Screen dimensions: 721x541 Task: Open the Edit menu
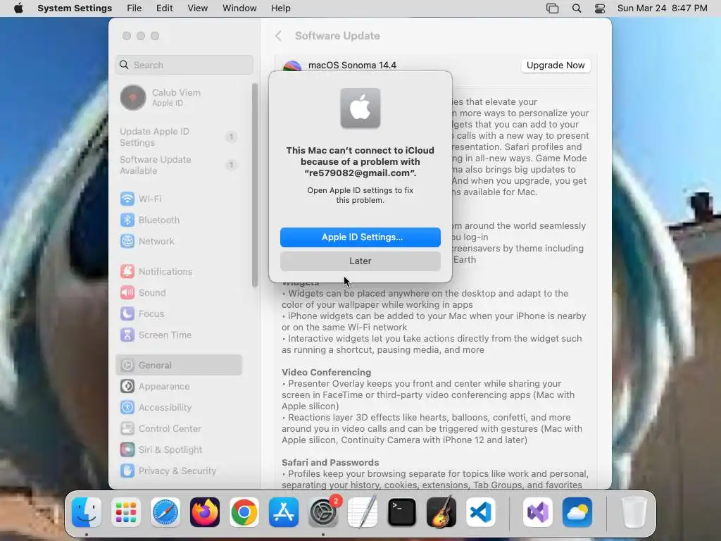click(x=165, y=8)
